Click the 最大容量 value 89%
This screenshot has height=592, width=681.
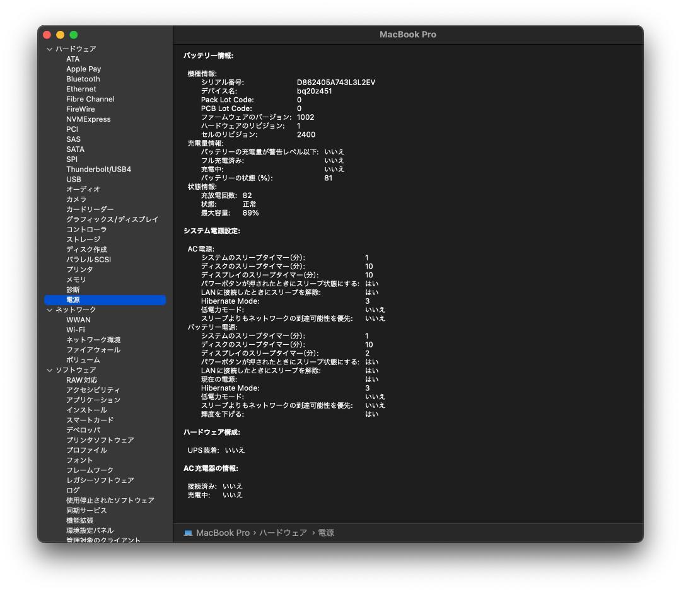pos(250,213)
